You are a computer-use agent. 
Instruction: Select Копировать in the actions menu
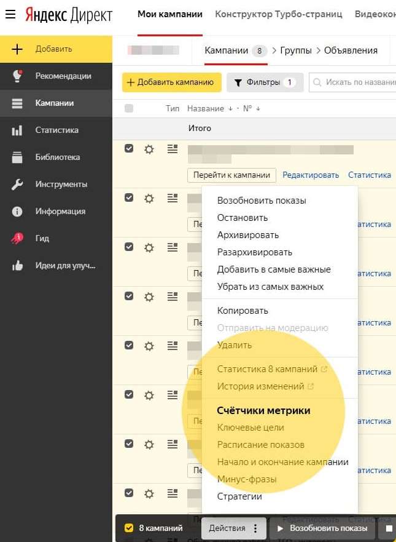[243, 311]
